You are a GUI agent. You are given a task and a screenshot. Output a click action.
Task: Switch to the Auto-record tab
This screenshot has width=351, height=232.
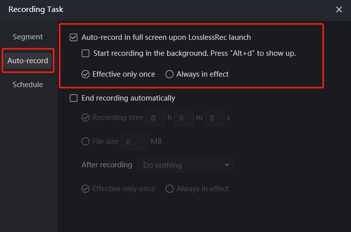[28, 61]
